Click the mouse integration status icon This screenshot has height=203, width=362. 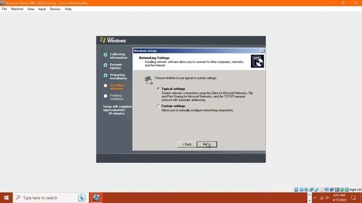coord(342,189)
